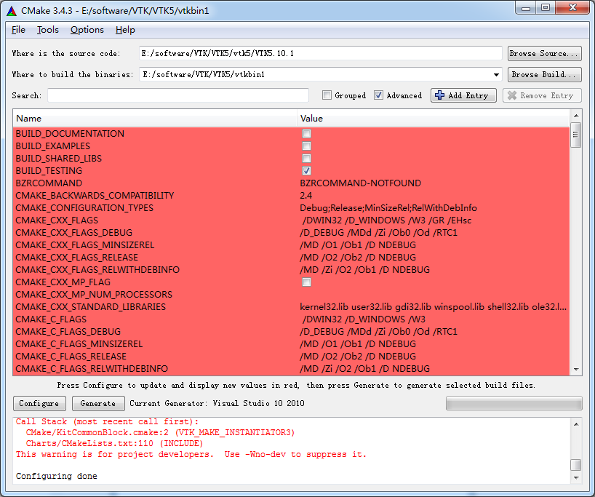The width and height of the screenshot is (595, 497).
Task: Check the BUILD_SHARED_LIBS option
Action: pos(307,159)
